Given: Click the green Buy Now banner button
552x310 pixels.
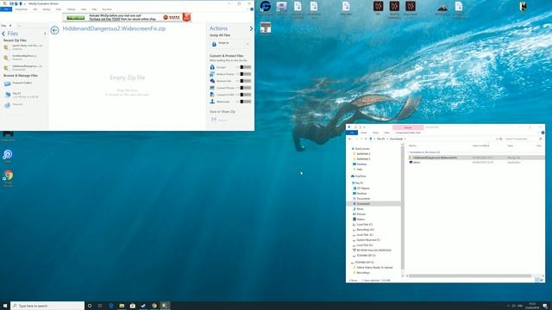Looking at the screenshot, I should (x=76, y=17).
